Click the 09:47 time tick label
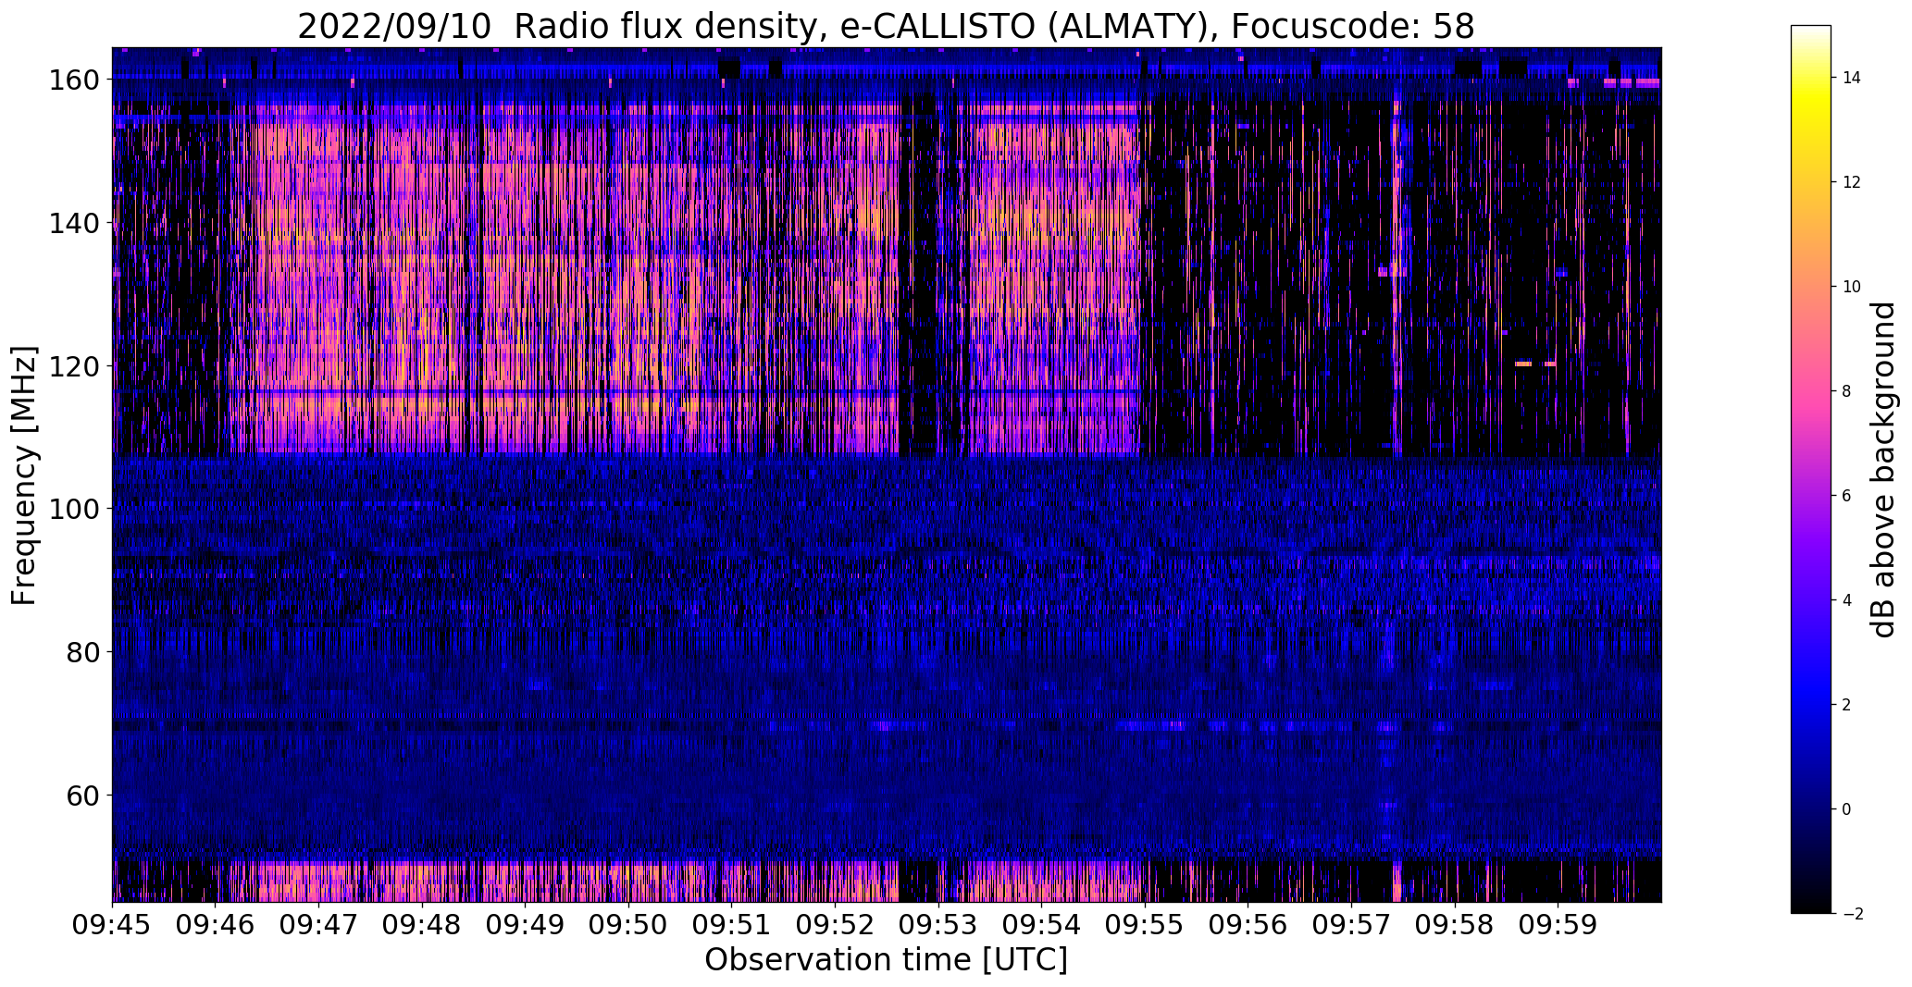1912x987 pixels. (x=319, y=925)
